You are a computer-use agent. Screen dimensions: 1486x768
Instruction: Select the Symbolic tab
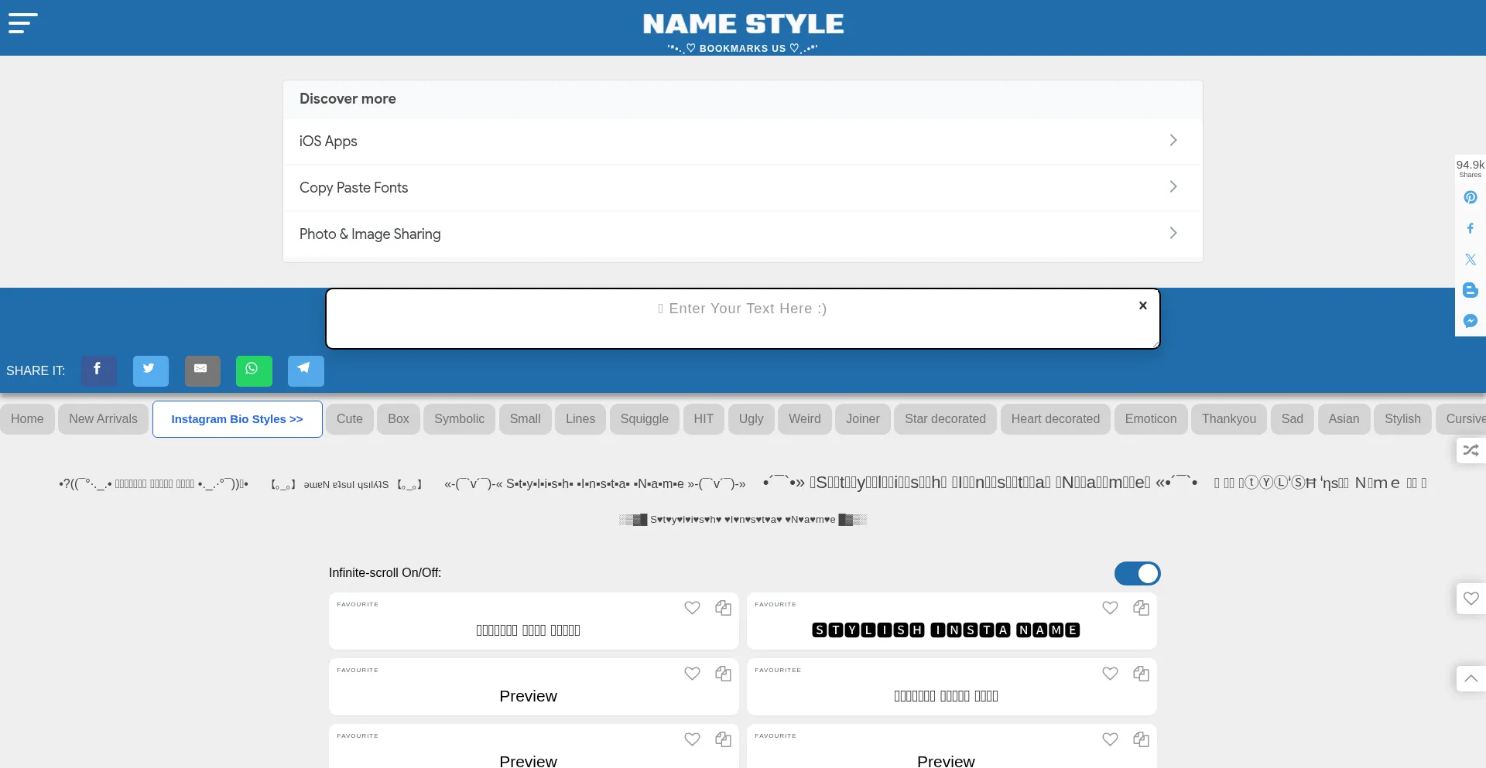459,419
